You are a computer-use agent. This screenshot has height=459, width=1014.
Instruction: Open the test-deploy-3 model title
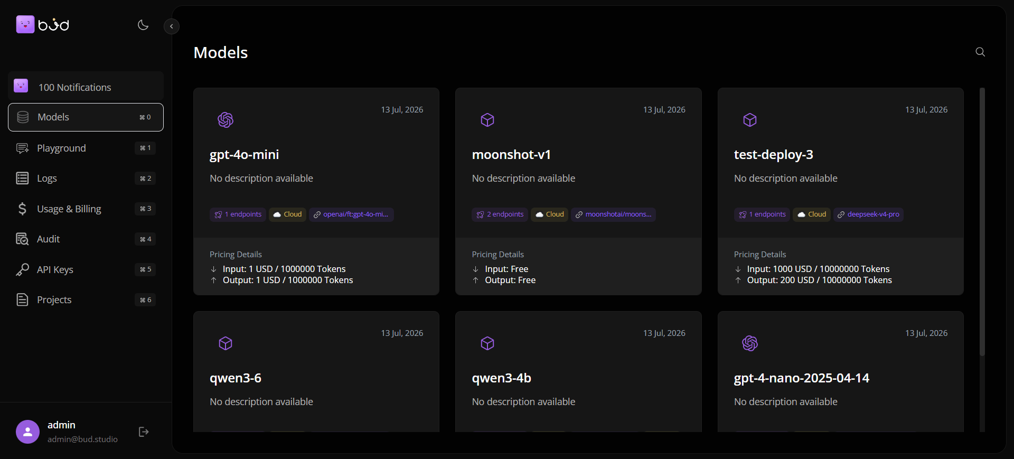(774, 155)
